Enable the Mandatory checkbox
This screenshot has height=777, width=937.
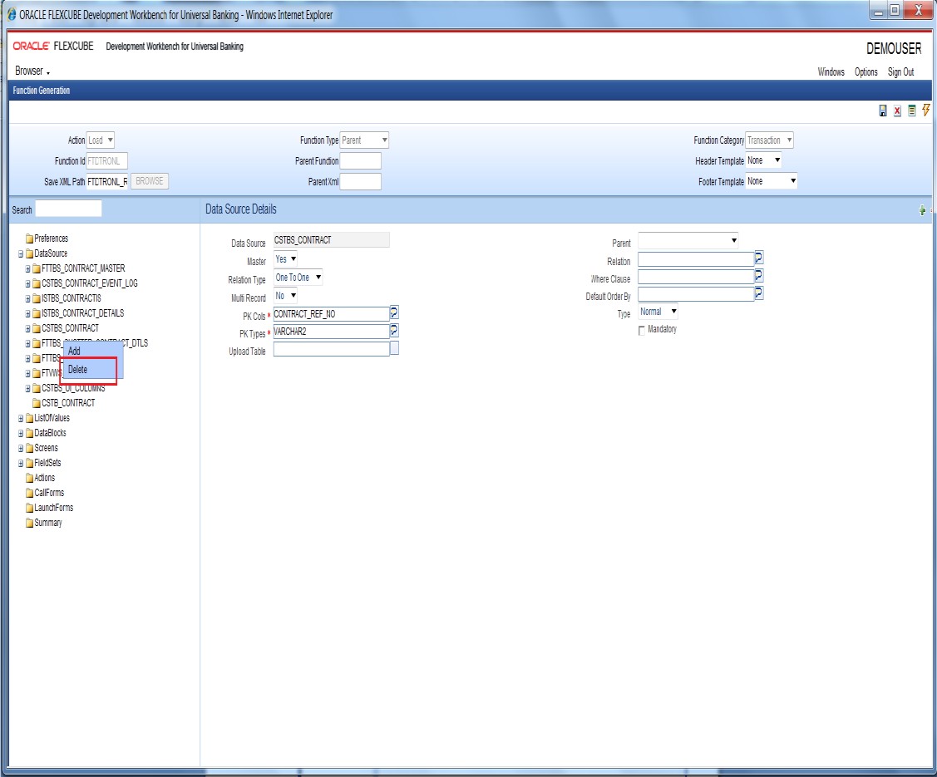(641, 331)
